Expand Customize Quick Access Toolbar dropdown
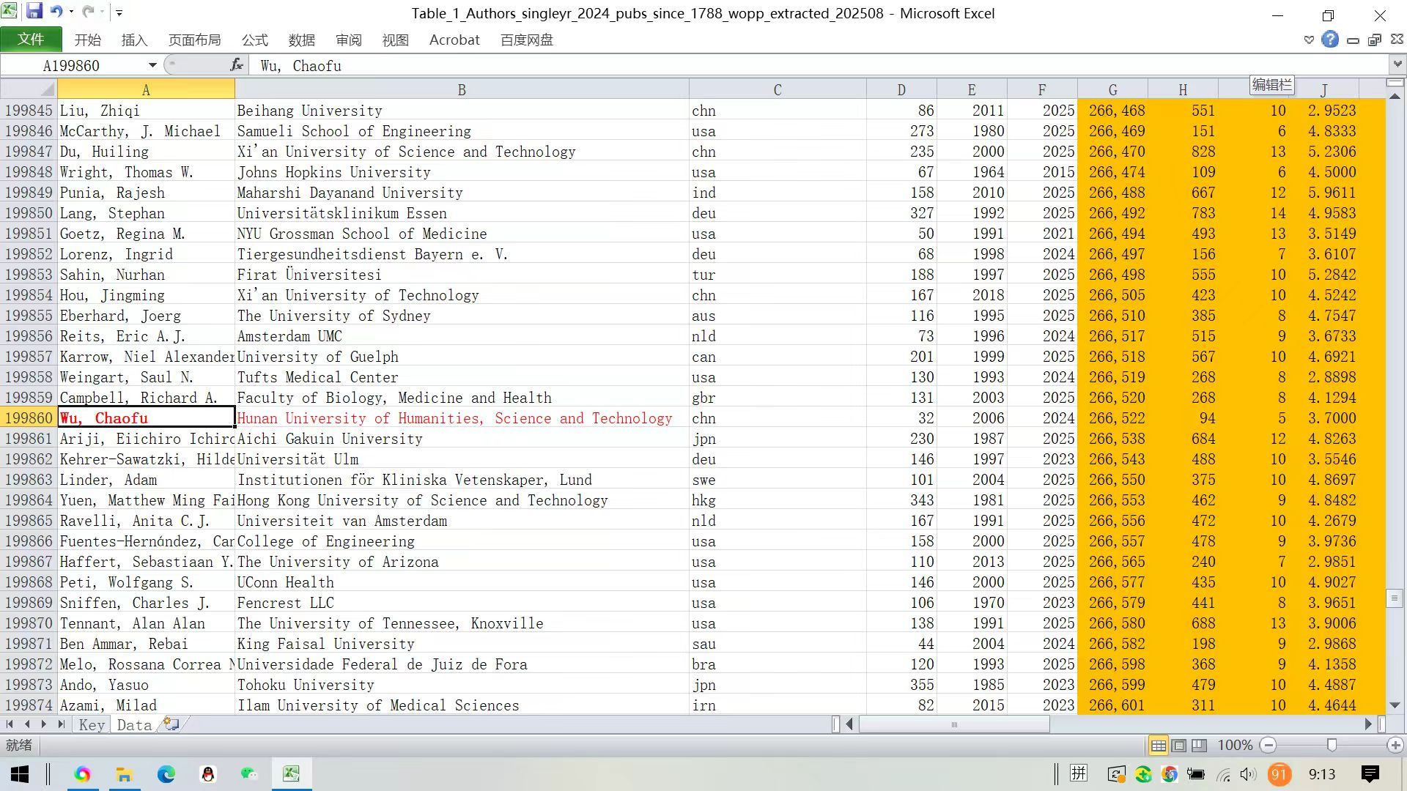The height and width of the screenshot is (791, 1407). (119, 12)
